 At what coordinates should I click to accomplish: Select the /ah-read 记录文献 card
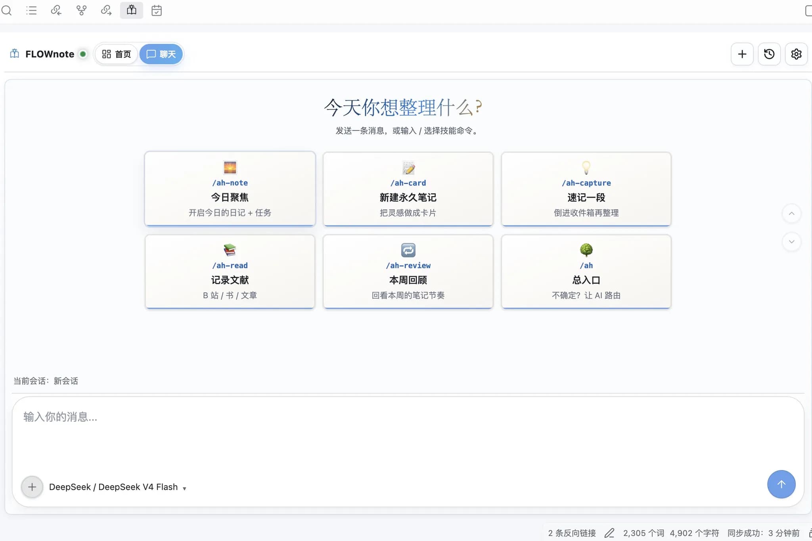coord(230,271)
